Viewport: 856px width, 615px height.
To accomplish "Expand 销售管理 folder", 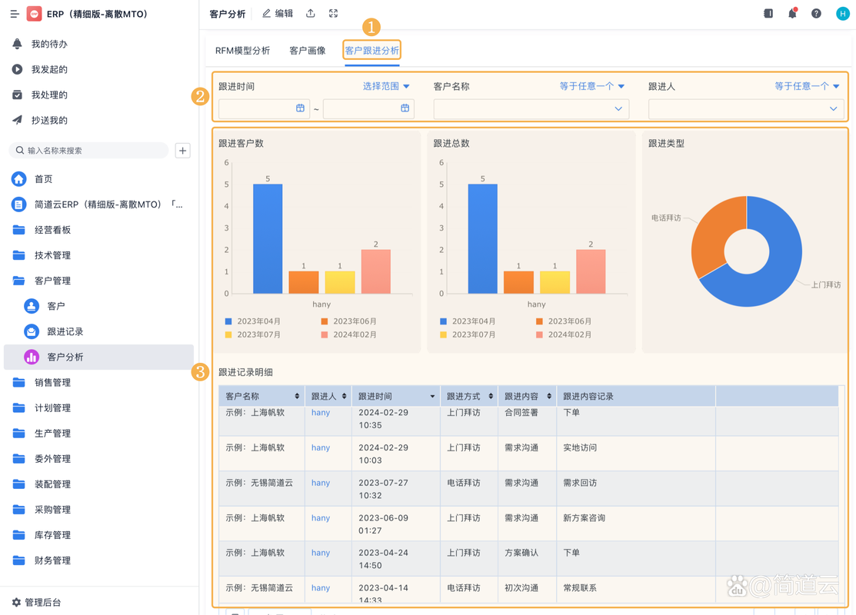I will coord(42,383).
